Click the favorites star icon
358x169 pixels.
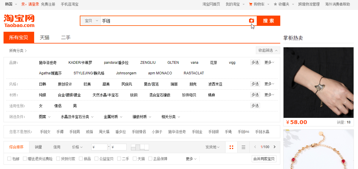point(275,4)
